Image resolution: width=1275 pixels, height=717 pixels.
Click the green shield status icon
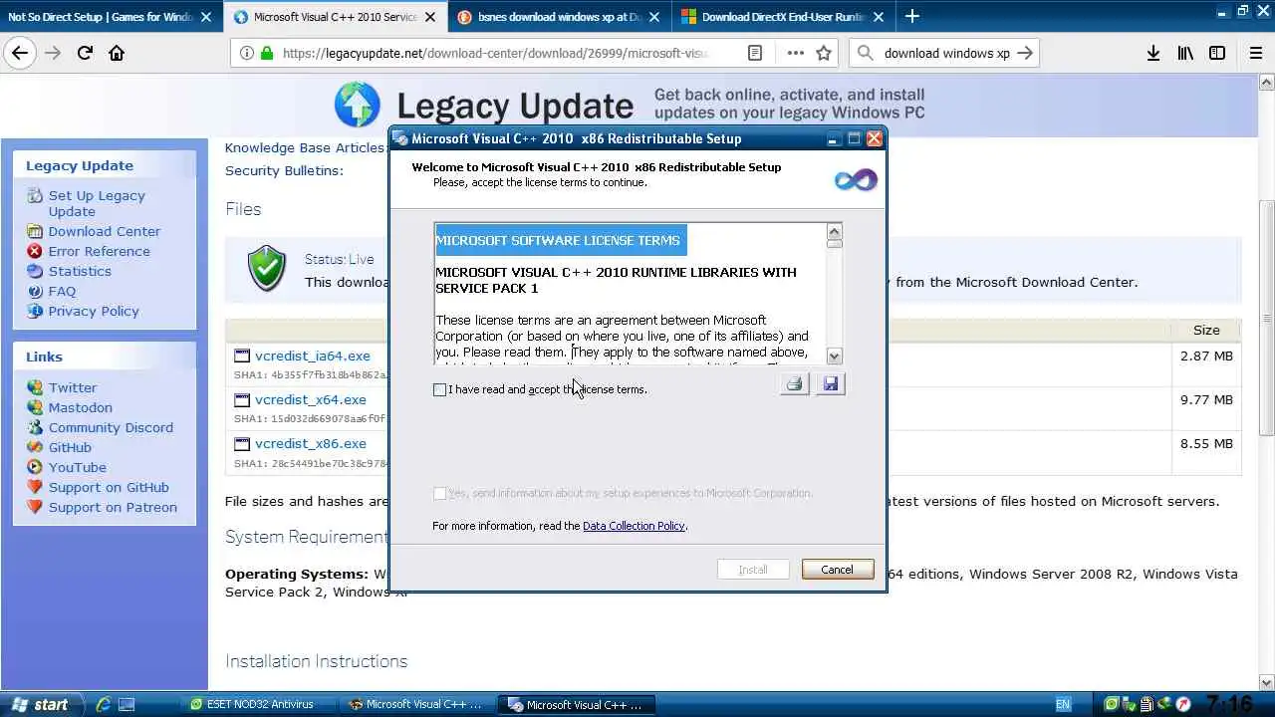click(x=266, y=268)
